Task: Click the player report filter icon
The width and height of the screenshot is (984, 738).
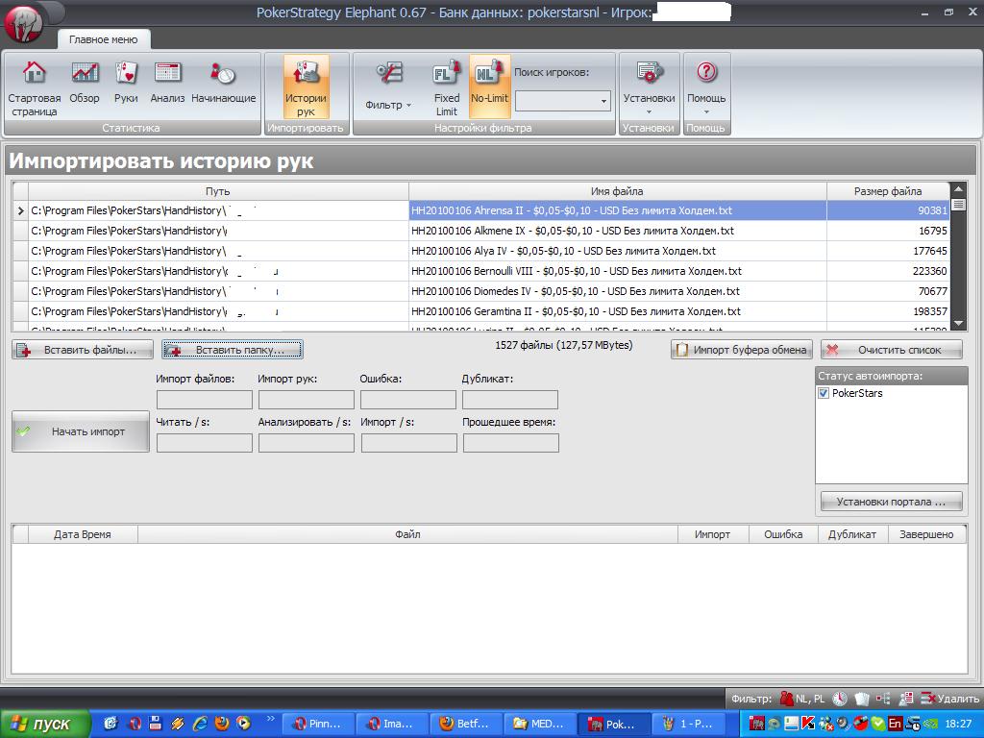Action: pos(905,698)
